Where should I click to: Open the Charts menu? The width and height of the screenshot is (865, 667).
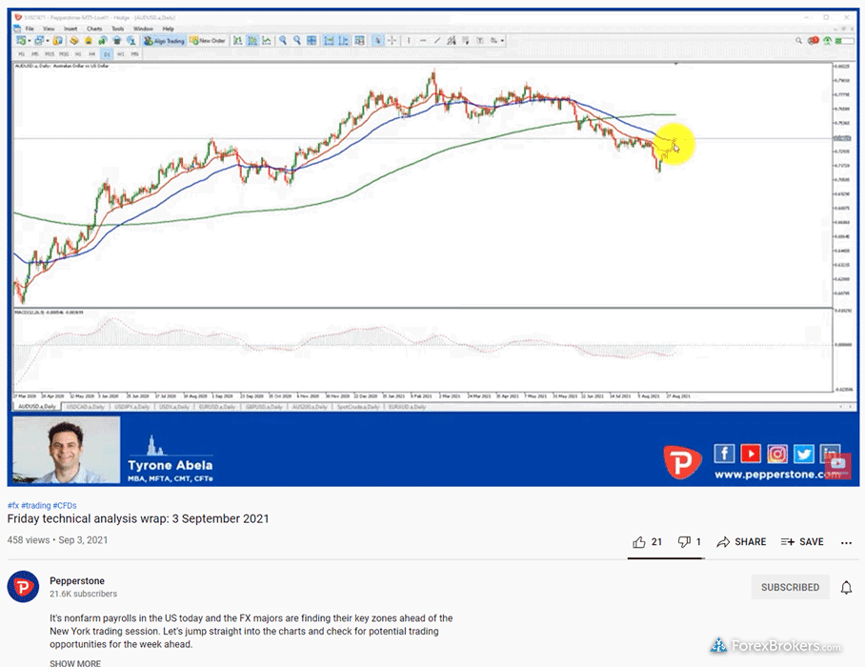tap(94, 29)
